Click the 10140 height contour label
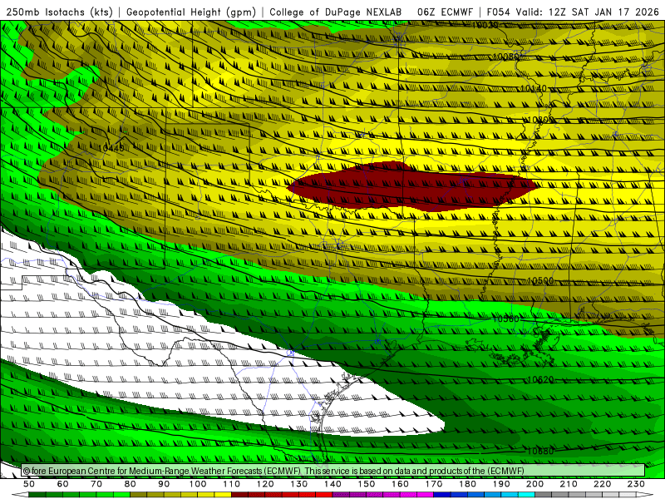 534,88
